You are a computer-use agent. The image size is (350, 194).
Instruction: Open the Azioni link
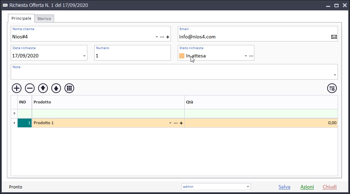[x=307, y=187]
